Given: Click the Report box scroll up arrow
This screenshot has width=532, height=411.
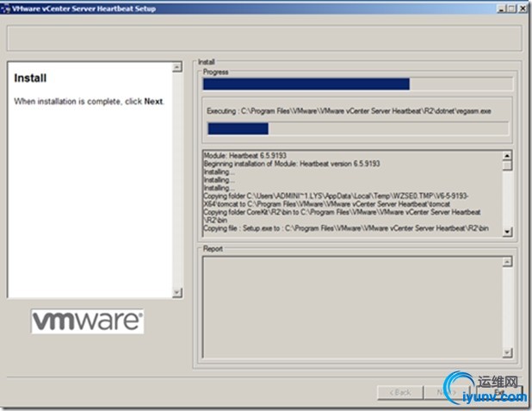Looking at the screenshot, I should coord(507,262).
